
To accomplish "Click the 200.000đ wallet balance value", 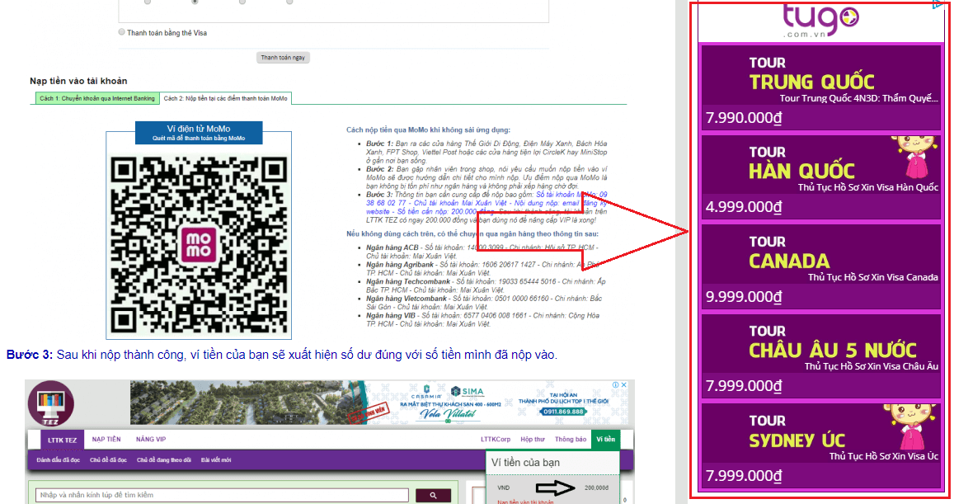I will tap(596, 488).
